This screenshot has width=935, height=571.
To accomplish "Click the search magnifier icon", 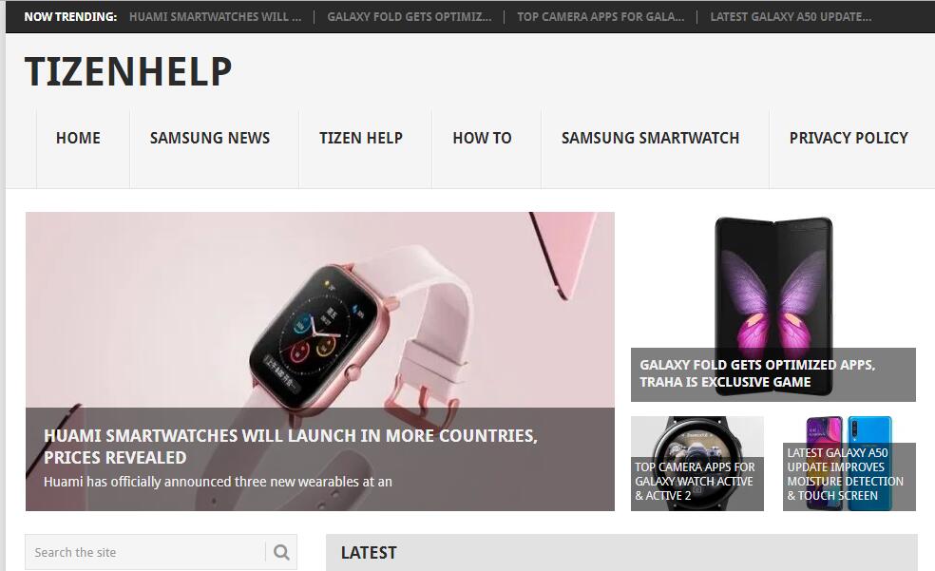I will (x=281, y=553).
